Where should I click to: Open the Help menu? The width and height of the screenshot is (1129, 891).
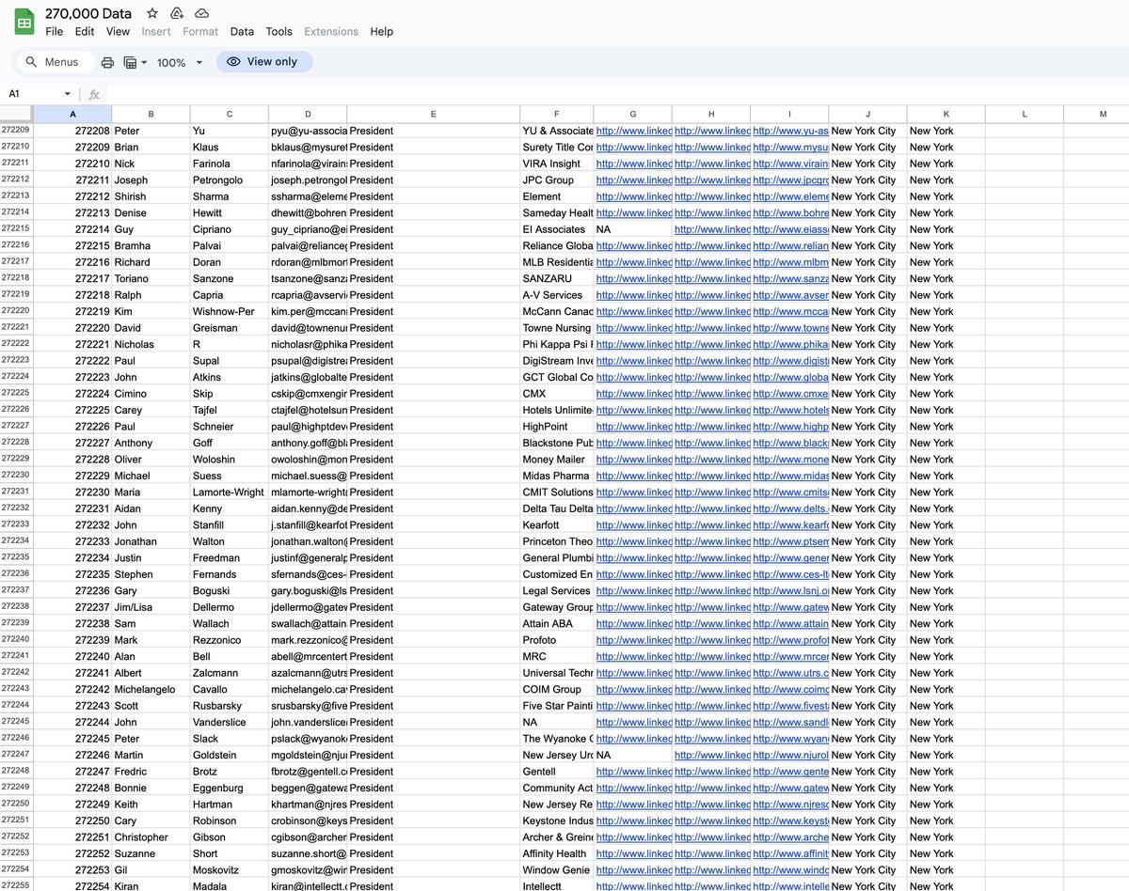(x=381, y=31)
